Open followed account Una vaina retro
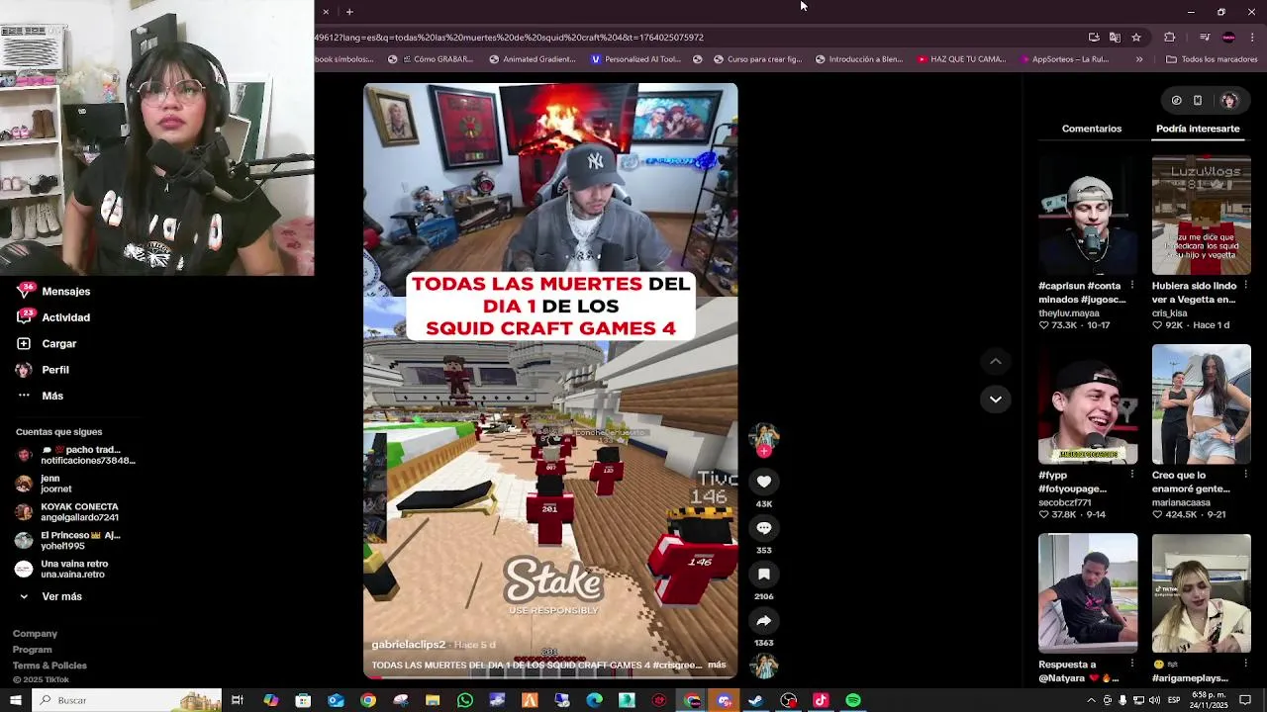Image resolution: width=1267 pixels, height=712 pixels. tap(62, 569)
